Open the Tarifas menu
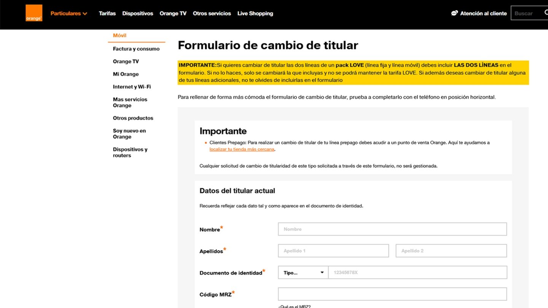 107,13
